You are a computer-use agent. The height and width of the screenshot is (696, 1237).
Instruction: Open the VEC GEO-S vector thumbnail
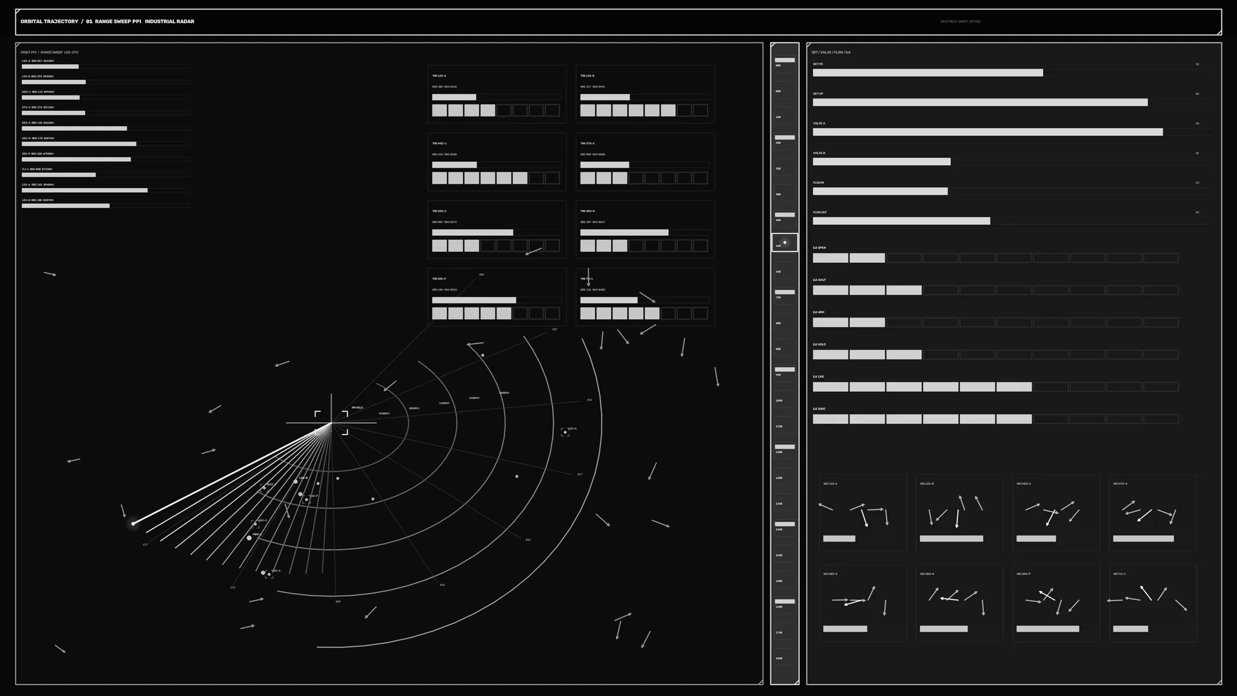(x=863, y=603)
